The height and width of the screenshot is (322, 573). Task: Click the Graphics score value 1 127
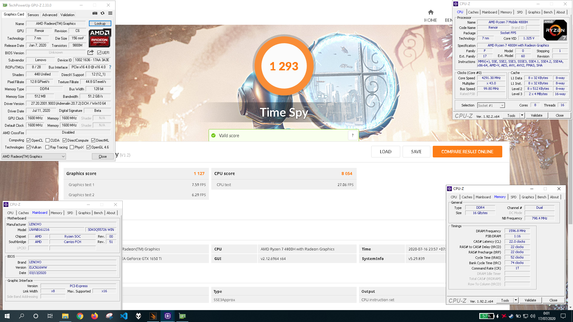(x=199, y=174)
